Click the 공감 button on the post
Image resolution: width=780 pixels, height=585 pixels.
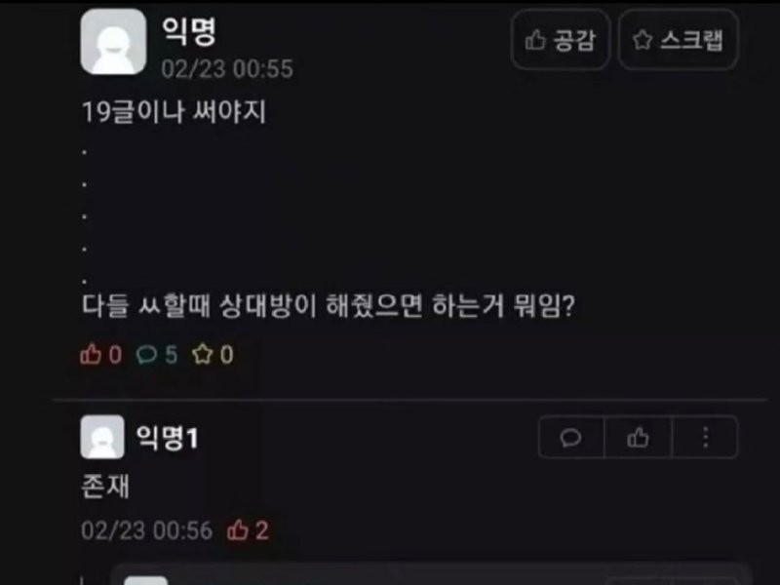point(561,40)
